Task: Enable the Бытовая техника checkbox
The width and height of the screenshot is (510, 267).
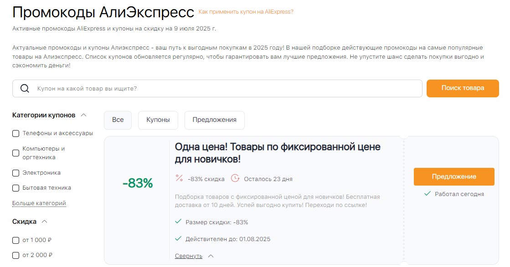Action: pos(15,188)
